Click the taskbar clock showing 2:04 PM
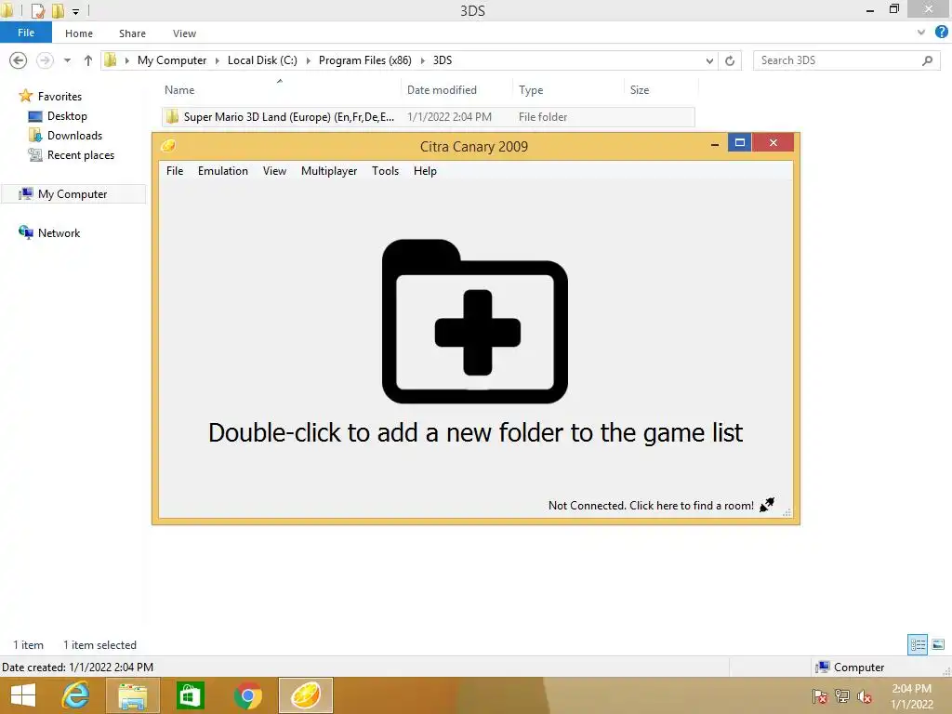952x714 pixels. click(911, 696)
